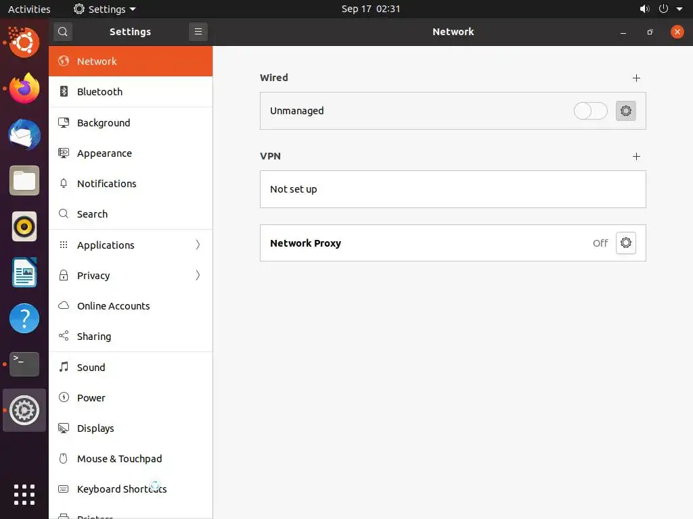Go to Mouse & Touchpad settings

131,459
